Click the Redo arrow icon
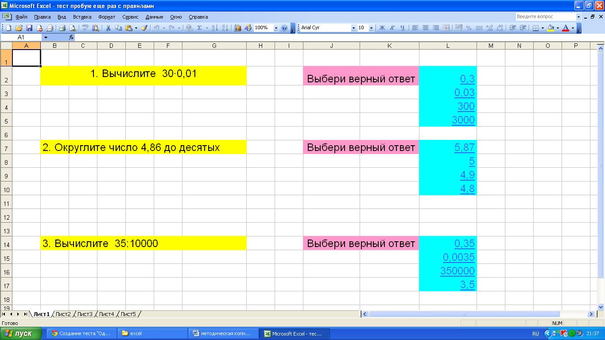Viewport: 605px width, 340px height. pyautogui.click(x=171, y=28)
